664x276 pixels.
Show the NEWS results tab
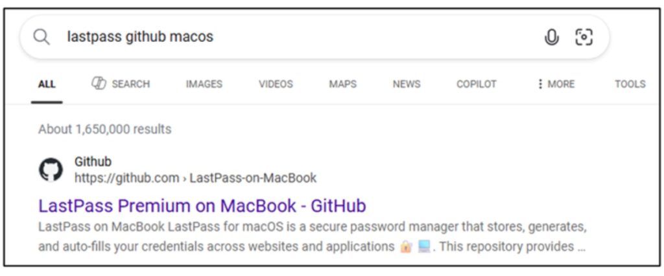pos(406,84)
